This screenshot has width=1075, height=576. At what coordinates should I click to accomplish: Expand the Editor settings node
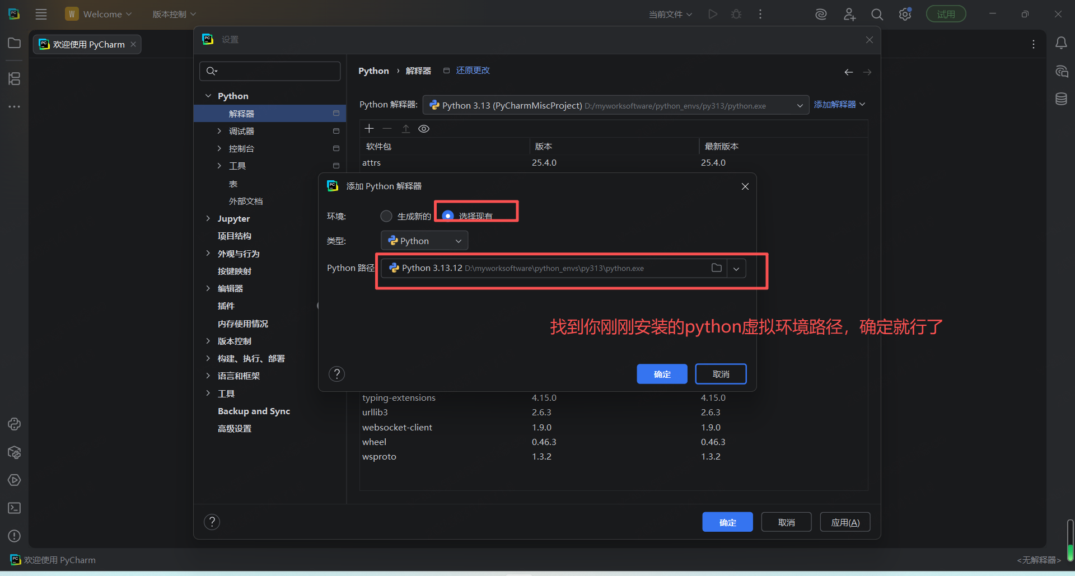208,288
